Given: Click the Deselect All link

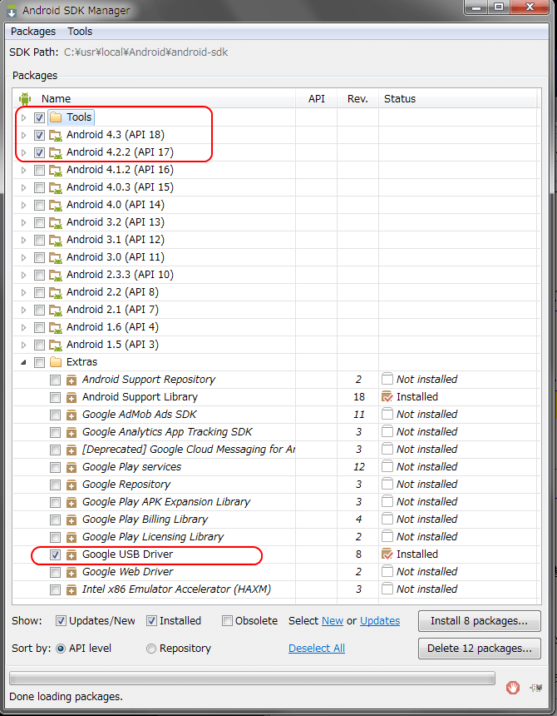Looking at the screenshot, I should coord(316,649).
